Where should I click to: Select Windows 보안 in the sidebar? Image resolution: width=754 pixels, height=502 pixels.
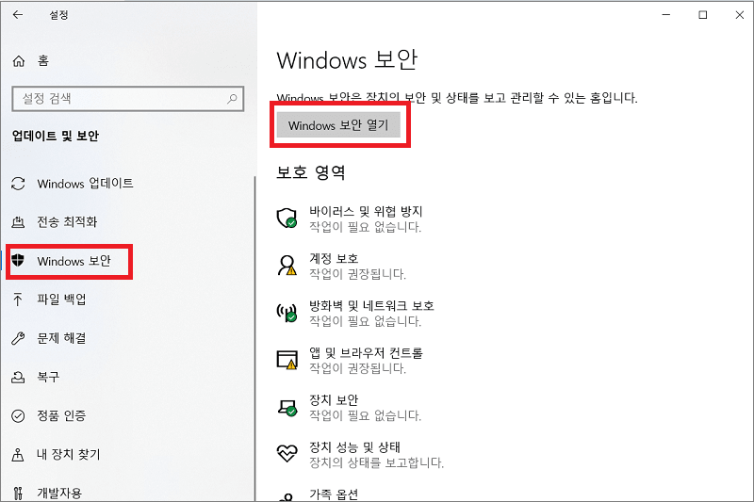(x=74, y=261)
